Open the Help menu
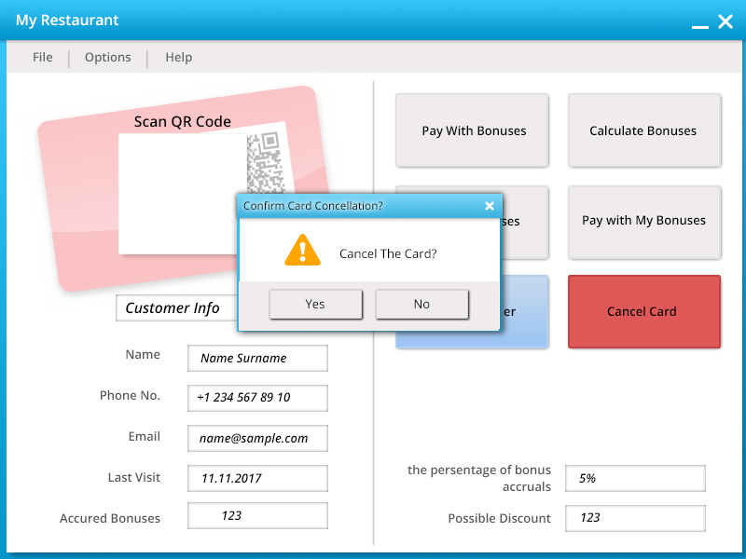The image size is (746, 559). [178, 57]
